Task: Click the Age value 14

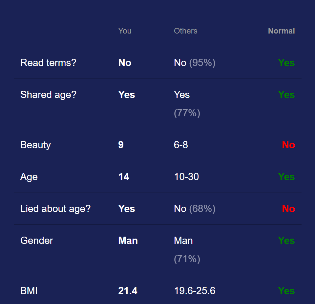Action: (x=124, y=177)
